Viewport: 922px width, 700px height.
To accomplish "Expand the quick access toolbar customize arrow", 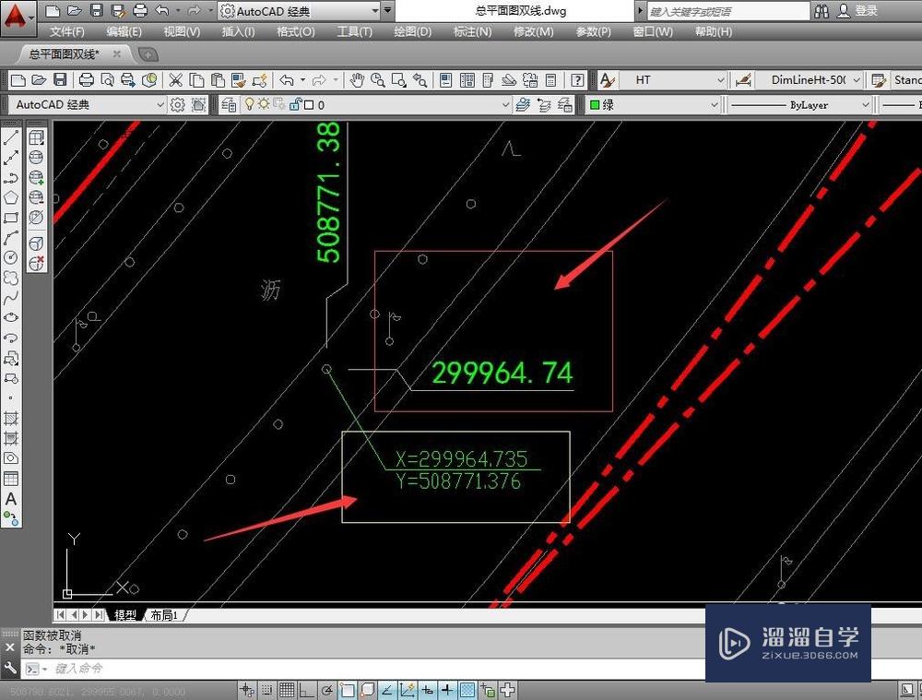I will pos(387,10).
